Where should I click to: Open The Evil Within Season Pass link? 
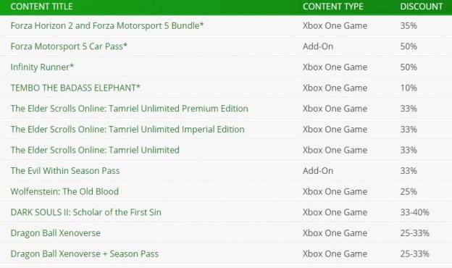tap(65, 171)
